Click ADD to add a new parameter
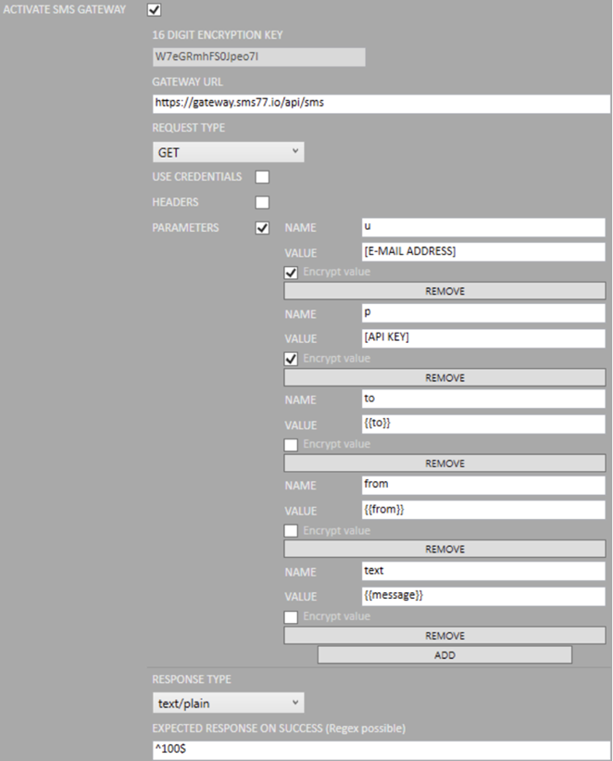Screen dimensions: 613x761 coord(444,654)
